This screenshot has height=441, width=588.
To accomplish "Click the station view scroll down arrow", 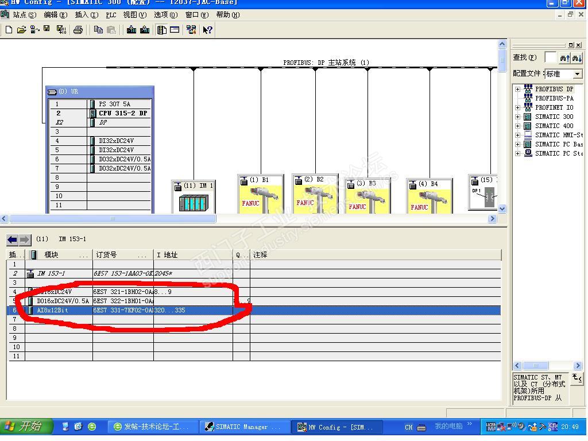I will pos(502,208).
